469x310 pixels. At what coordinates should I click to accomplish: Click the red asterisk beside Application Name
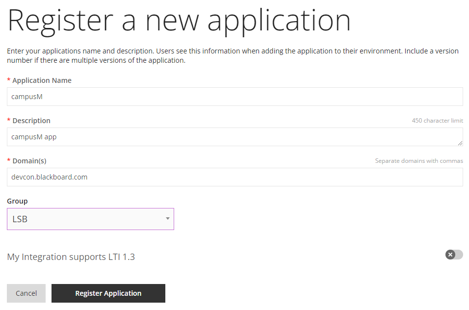pos(9,80)
